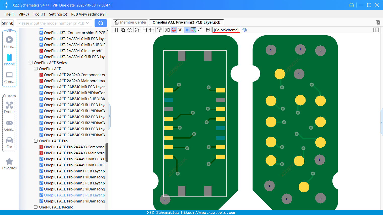Toggle split view layout icon

click(115, 30)
